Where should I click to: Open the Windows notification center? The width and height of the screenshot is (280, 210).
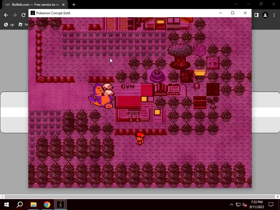pos(271,205)
